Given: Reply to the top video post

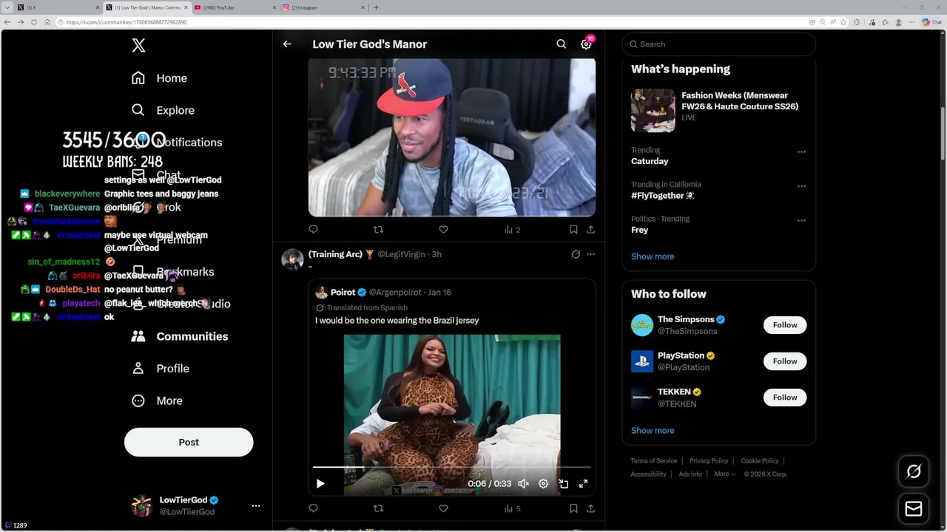Looking at the screenshot, I should point(313,230).
